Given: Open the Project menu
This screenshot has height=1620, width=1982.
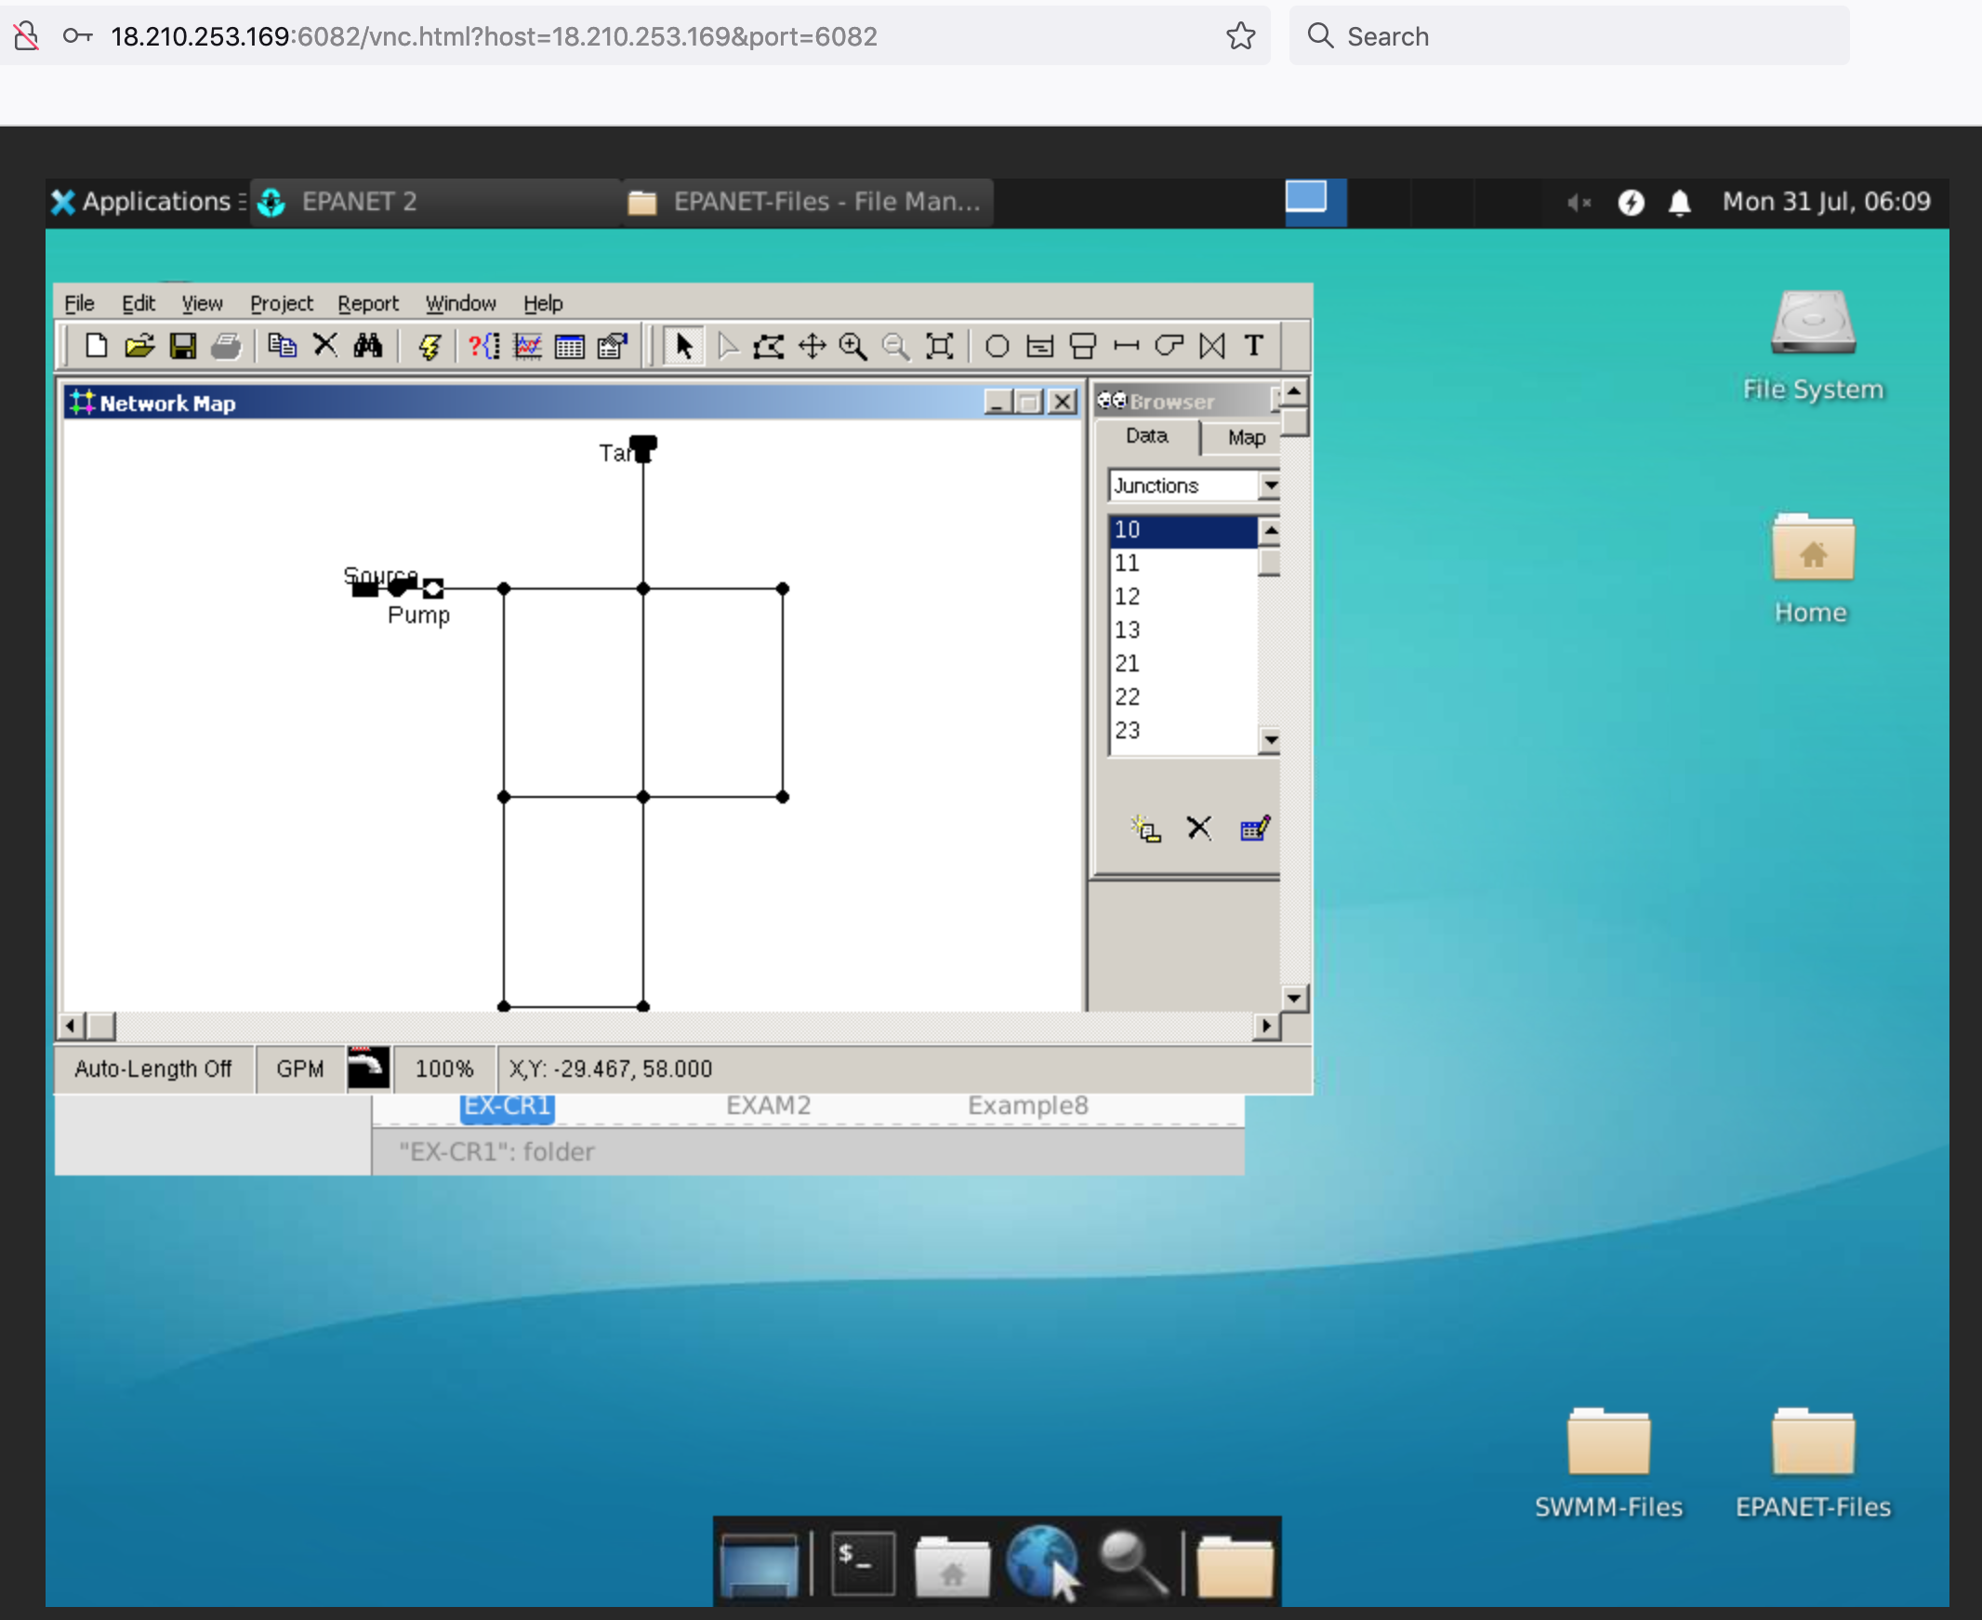Looking at the screenshot, I should [x=281, y=303].
